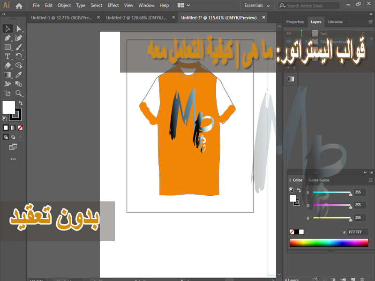Click the Search Adobe Stock field
The height and width of the screenshot is (281, 375).
309,6
